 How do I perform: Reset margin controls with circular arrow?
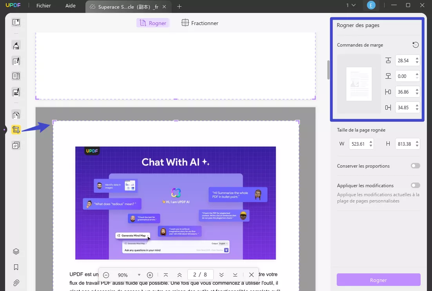(x=416, y=45)
